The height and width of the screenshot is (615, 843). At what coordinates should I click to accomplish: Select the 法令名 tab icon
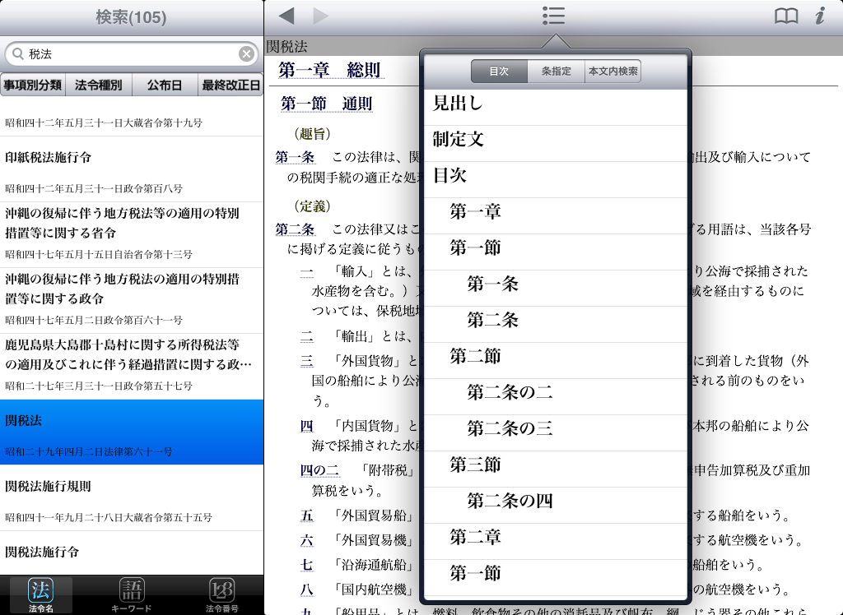pos(40,594)
